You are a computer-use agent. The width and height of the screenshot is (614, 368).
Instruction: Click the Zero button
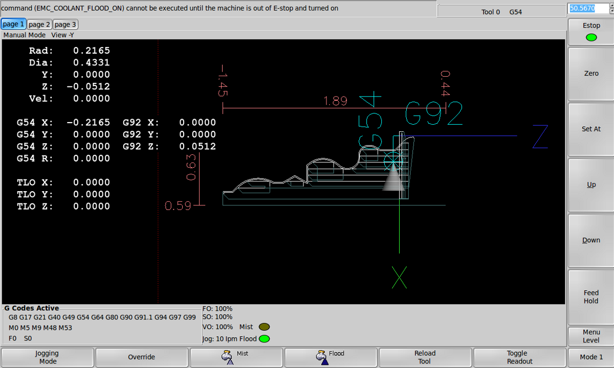[x=591, y=74]
